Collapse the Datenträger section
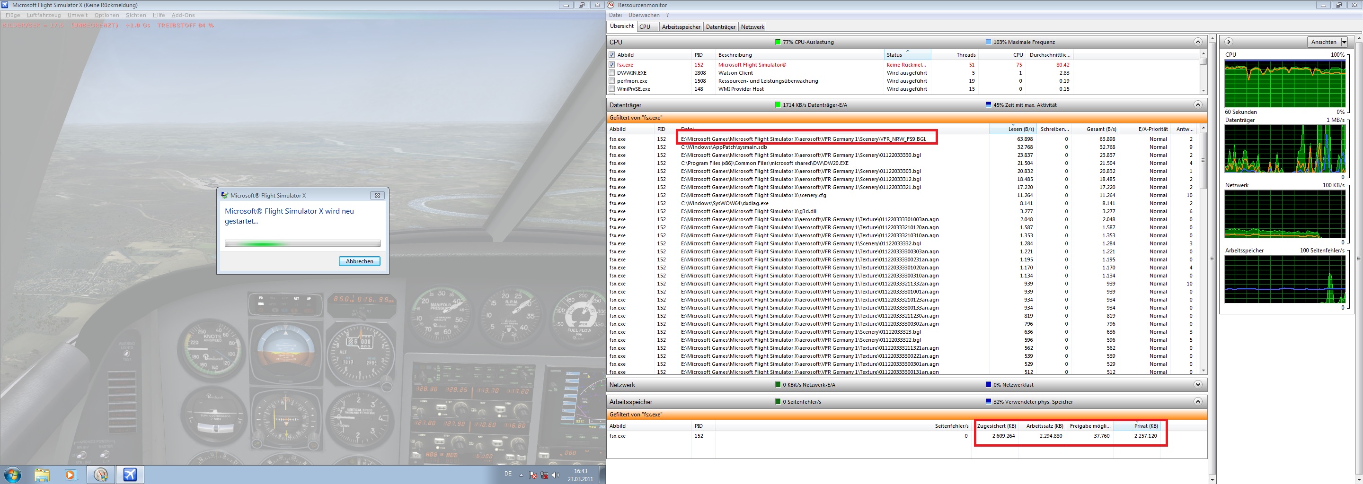This screenshot has height=484, width=1363. pos(1198,104)
